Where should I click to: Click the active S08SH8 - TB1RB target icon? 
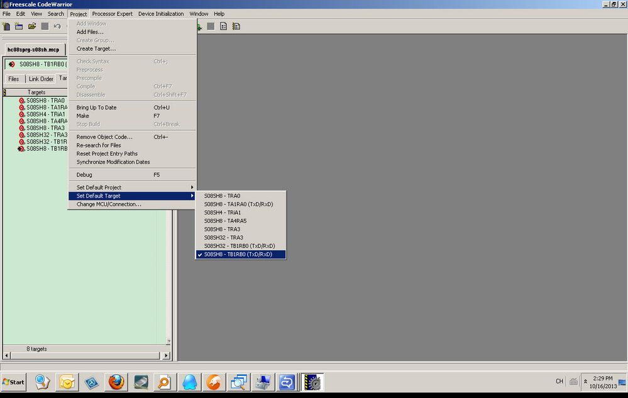[21, 148]
